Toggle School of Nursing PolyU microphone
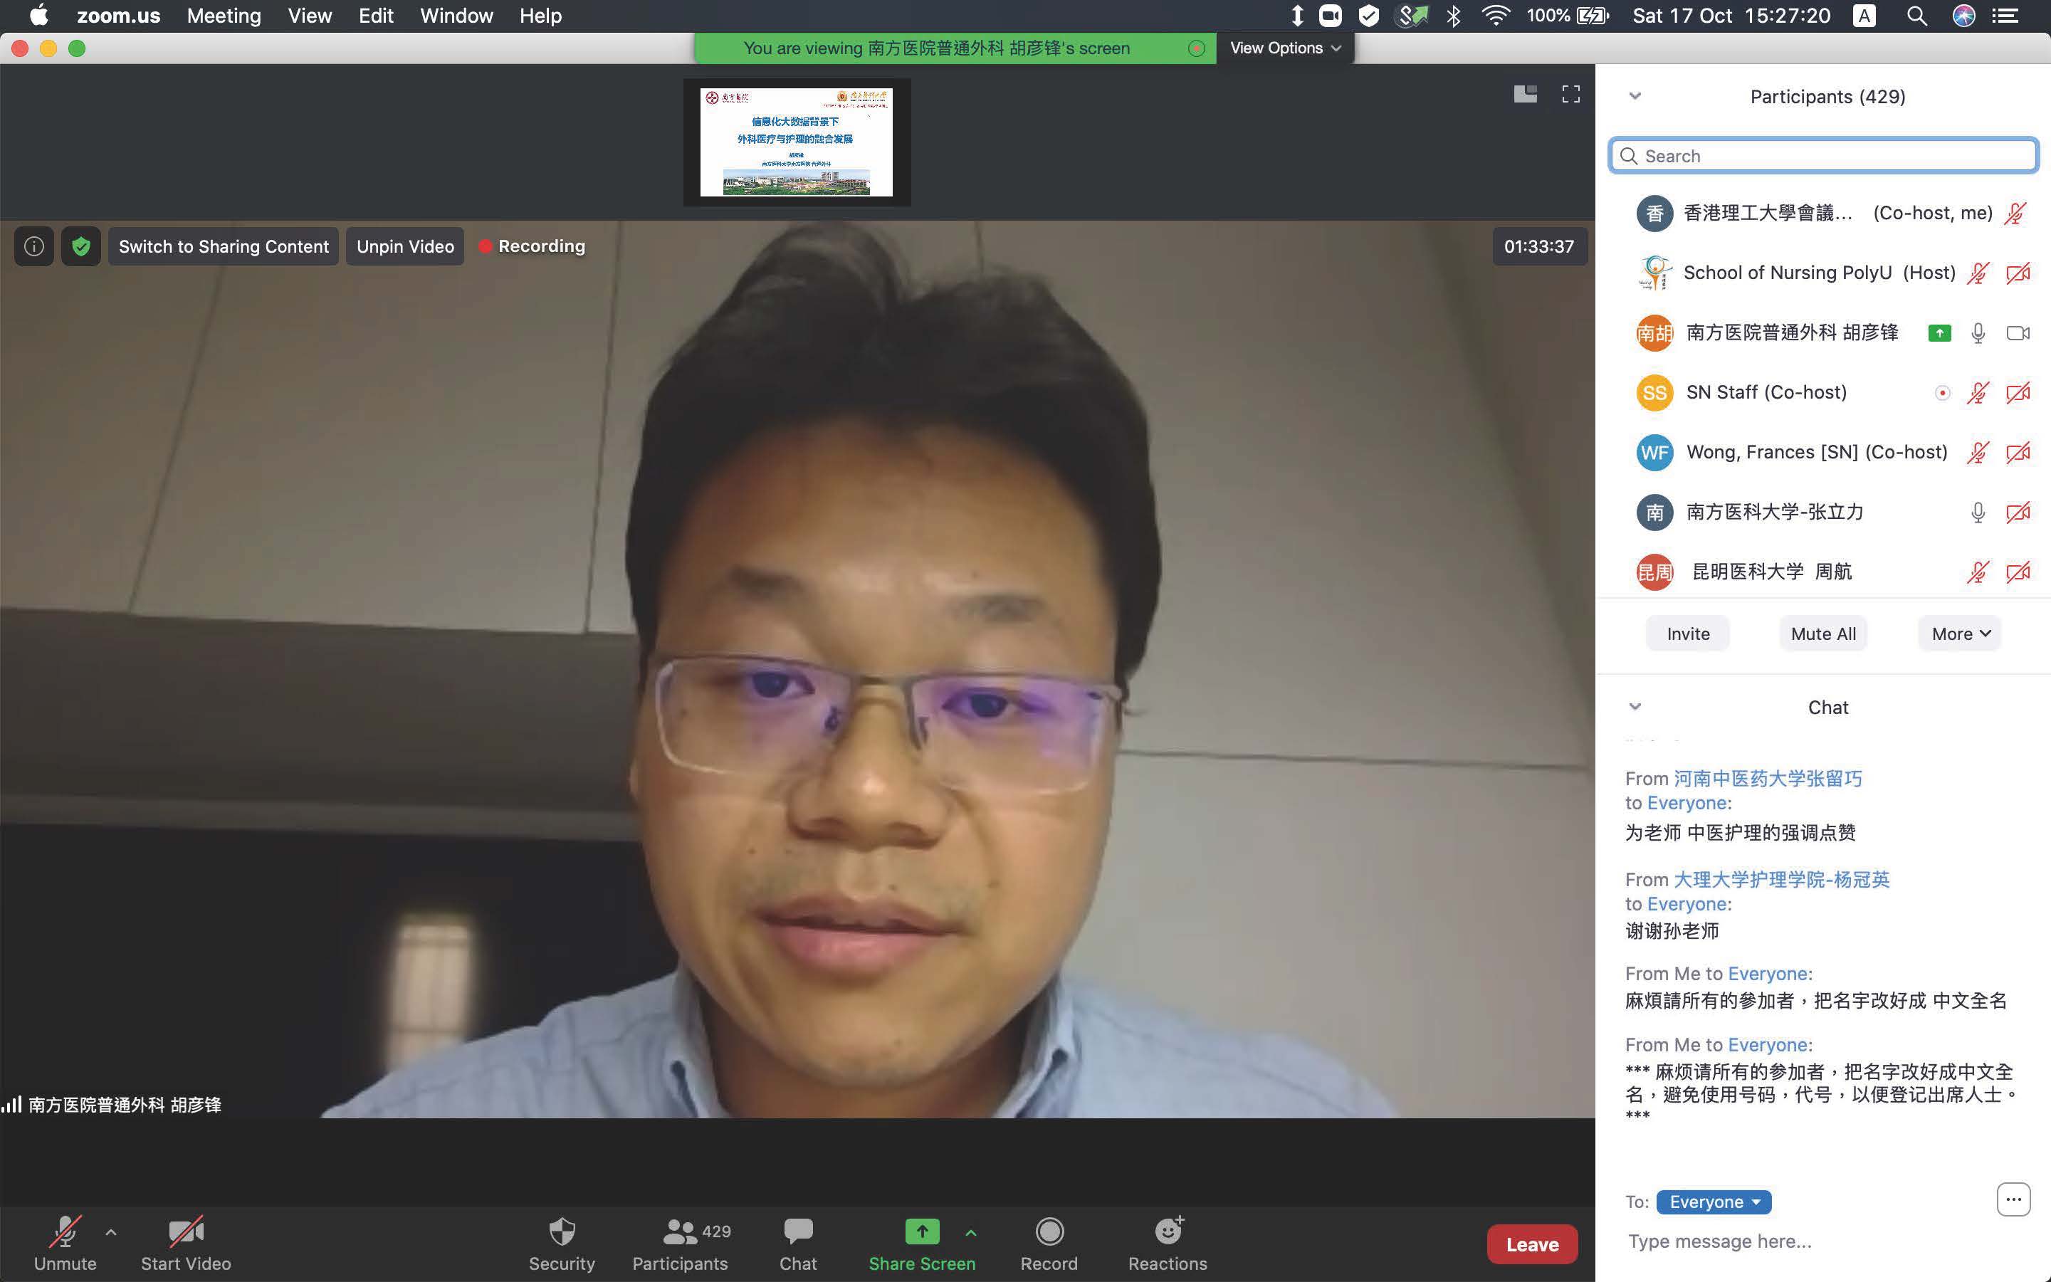The image size is (2051, 1282). 1977,273
